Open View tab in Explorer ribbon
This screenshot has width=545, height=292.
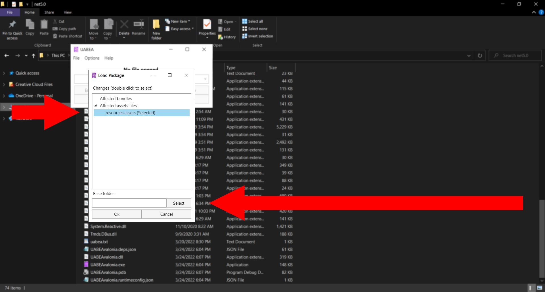68,12
